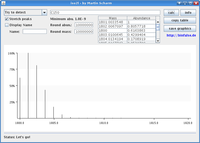Screen dimensions: 200x143
Task: Click save graphics button
Action: 180,29
